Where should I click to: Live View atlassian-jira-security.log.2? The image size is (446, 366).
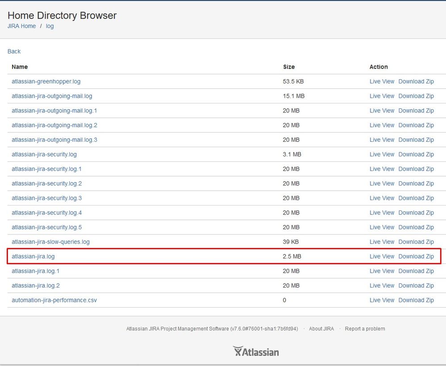(x=382, y=183)
